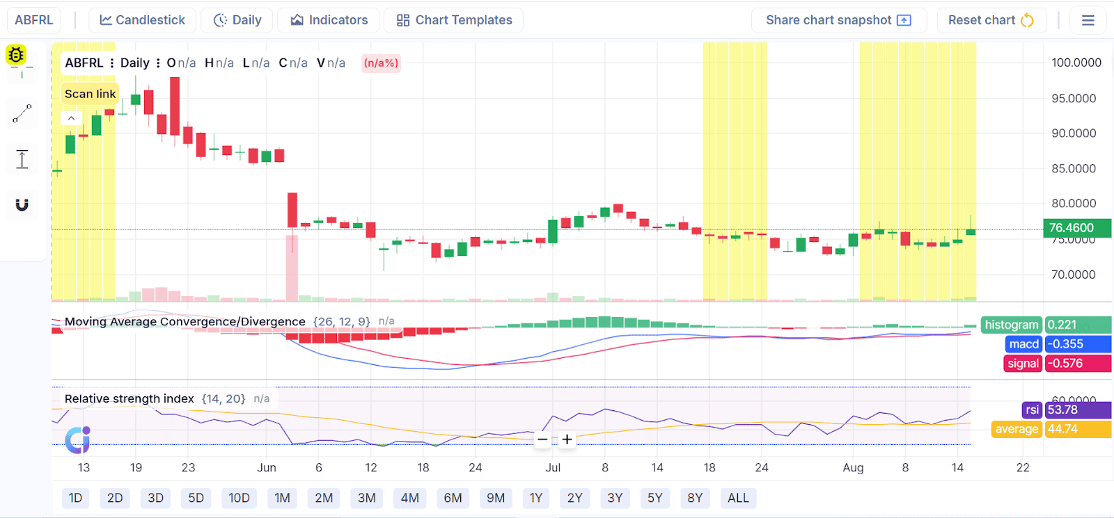Image resolution: width=1114 pixels, height=518 pixels.
Task: Click the yellow bug report icon
Action: [x=16, y=54]
